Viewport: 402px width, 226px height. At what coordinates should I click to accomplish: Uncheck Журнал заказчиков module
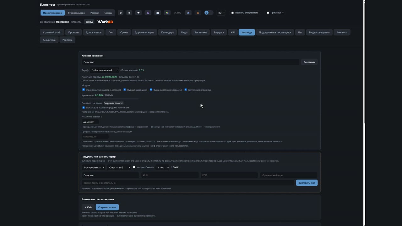tap(125, 90)
